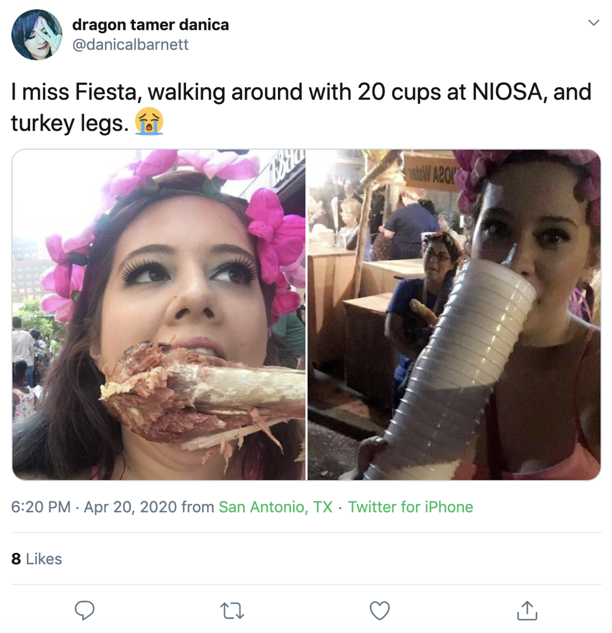Open the @danicalbarnett handle link
Screen dimensions: 612x633
pyautogui.click(x=131, y=45)
